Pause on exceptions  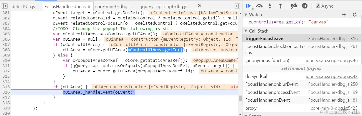[305, 6]
